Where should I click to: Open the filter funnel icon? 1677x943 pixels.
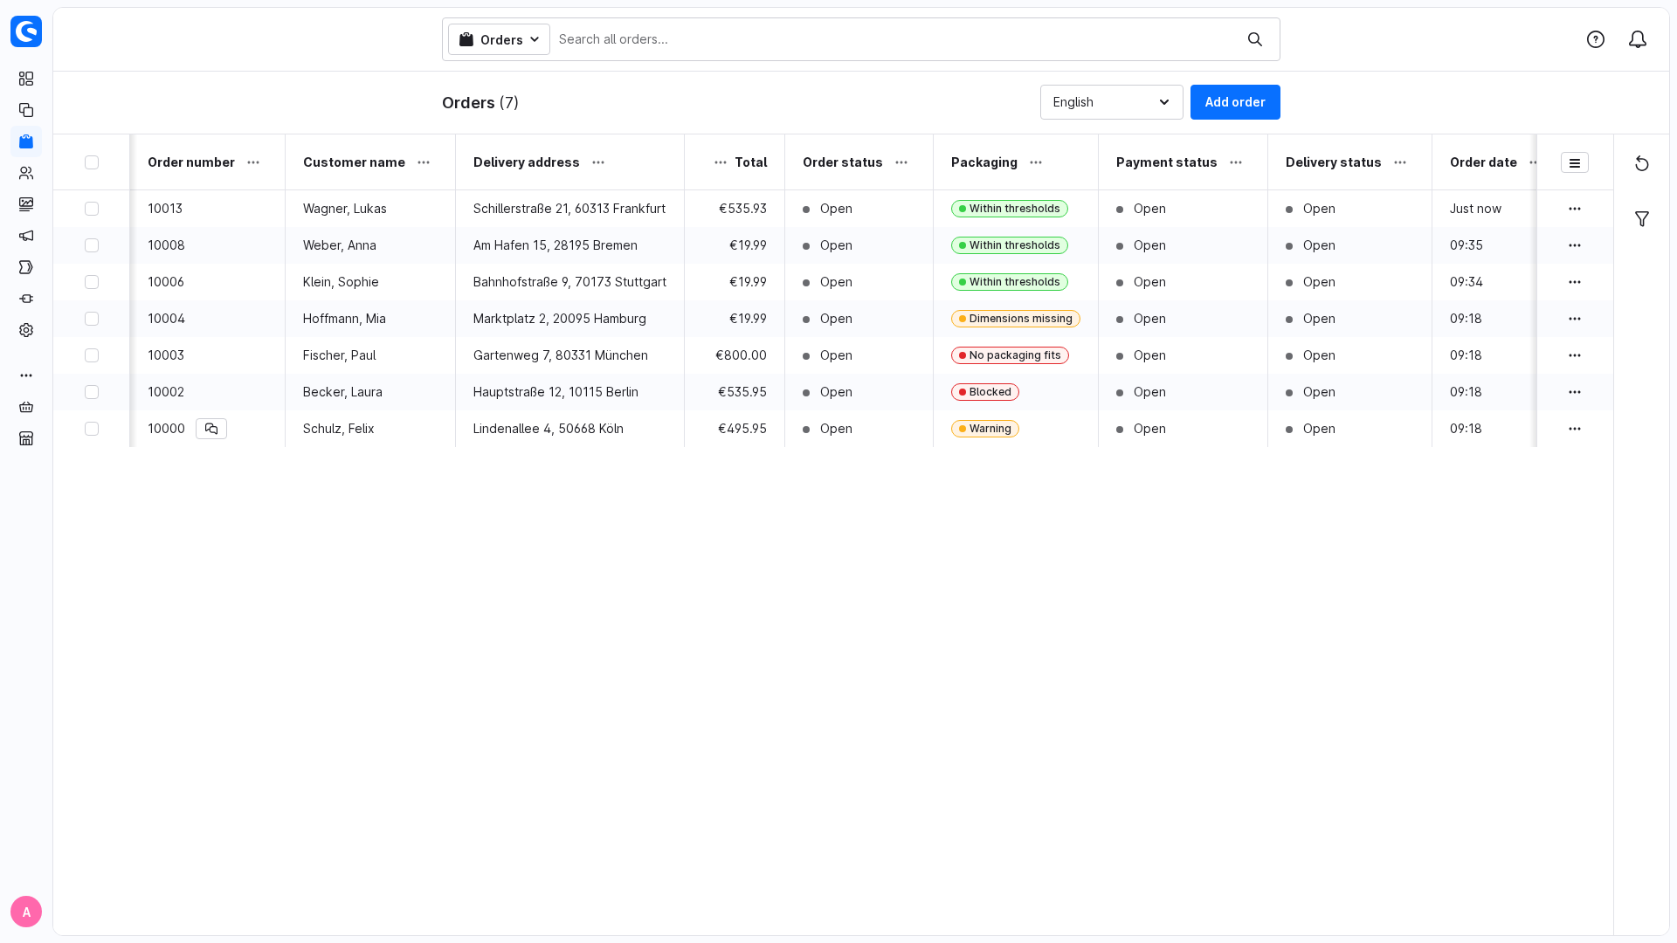point(1642,219)
